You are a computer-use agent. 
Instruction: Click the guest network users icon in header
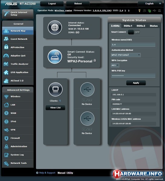(x=144, y=11)
